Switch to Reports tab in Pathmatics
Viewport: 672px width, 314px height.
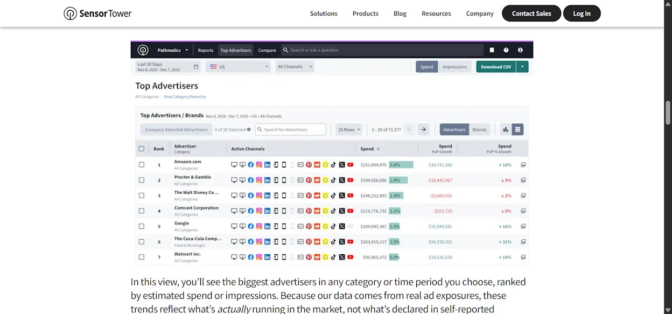click(206, 50)
